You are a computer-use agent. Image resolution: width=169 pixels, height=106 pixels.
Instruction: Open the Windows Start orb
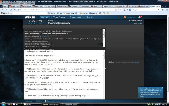click(x=3, y=104)
